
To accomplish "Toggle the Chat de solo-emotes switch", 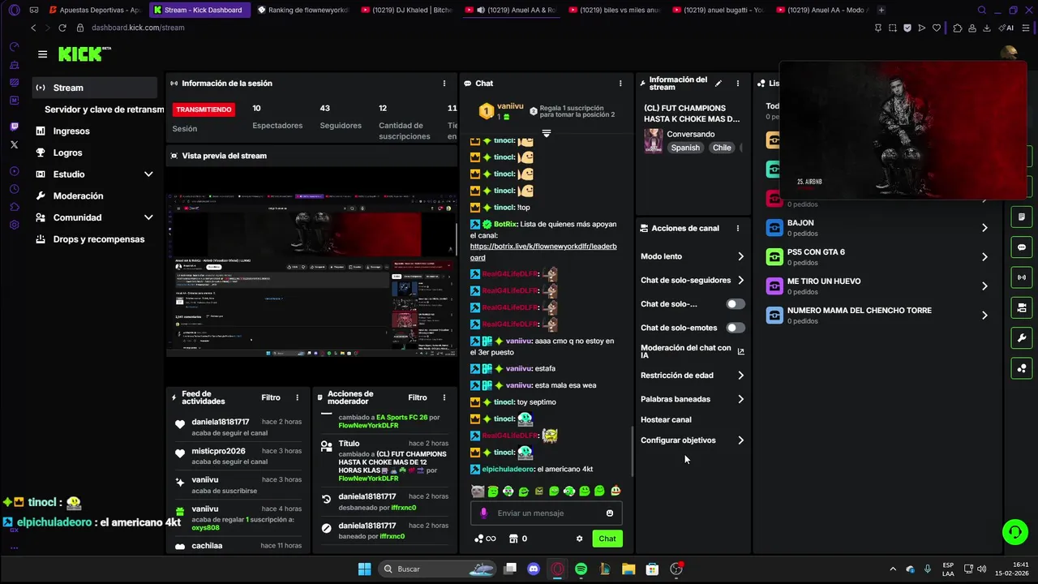I will click(736, 328).
